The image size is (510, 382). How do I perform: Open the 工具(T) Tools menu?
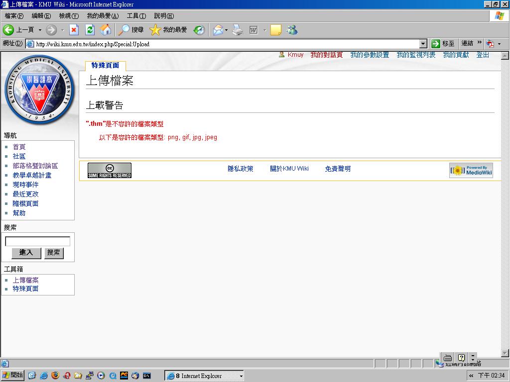pos(136,15)
